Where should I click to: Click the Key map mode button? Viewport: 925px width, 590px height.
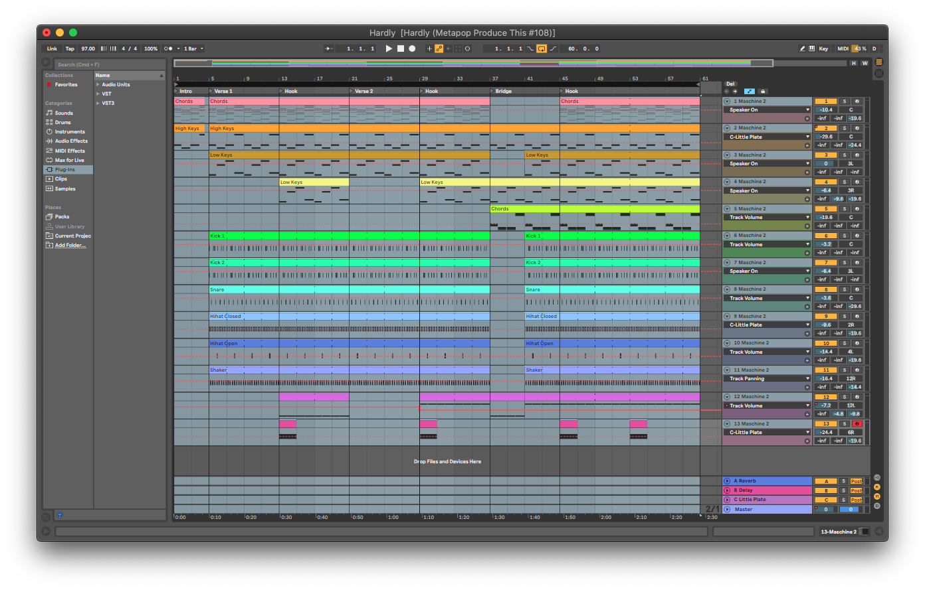[823, 48]
